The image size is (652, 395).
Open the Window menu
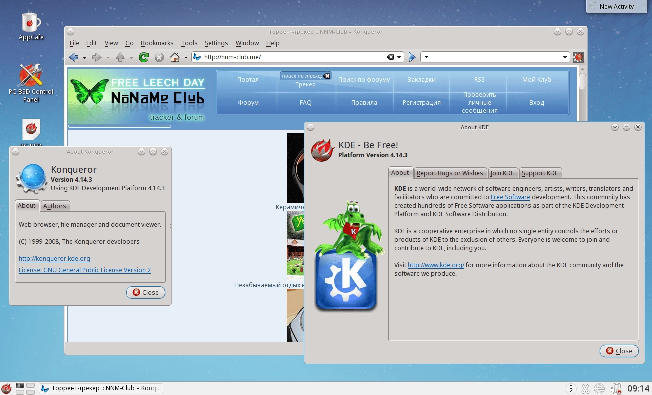(247, 43)
